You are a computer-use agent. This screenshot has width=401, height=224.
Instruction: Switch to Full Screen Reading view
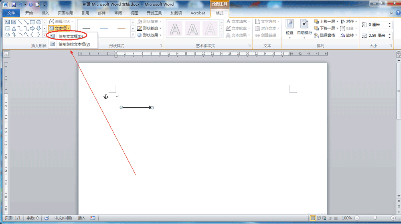pos(319,218)
